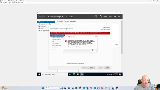
Task: Open host taskbar File Explorer
Action: point(73,88)
